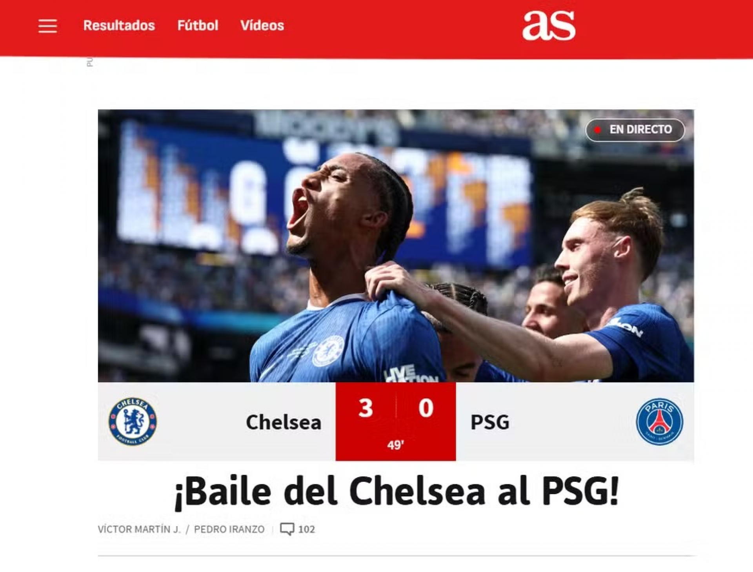Click the Chelsea team name

pos(284,422)
